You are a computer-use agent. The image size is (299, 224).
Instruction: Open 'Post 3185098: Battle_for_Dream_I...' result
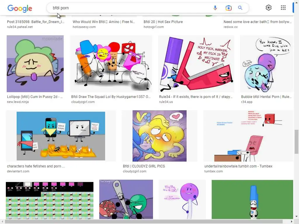[x=35, y=22]
